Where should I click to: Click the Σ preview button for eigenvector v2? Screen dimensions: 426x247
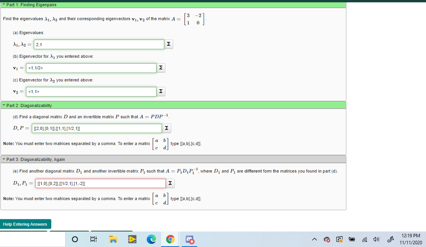161,91
